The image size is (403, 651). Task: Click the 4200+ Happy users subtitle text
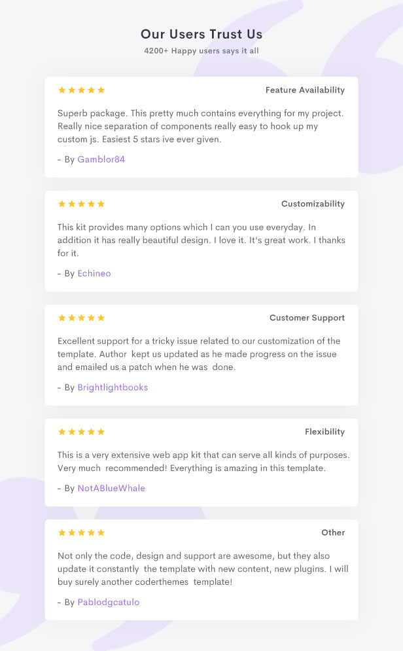[x=201, y=50]
